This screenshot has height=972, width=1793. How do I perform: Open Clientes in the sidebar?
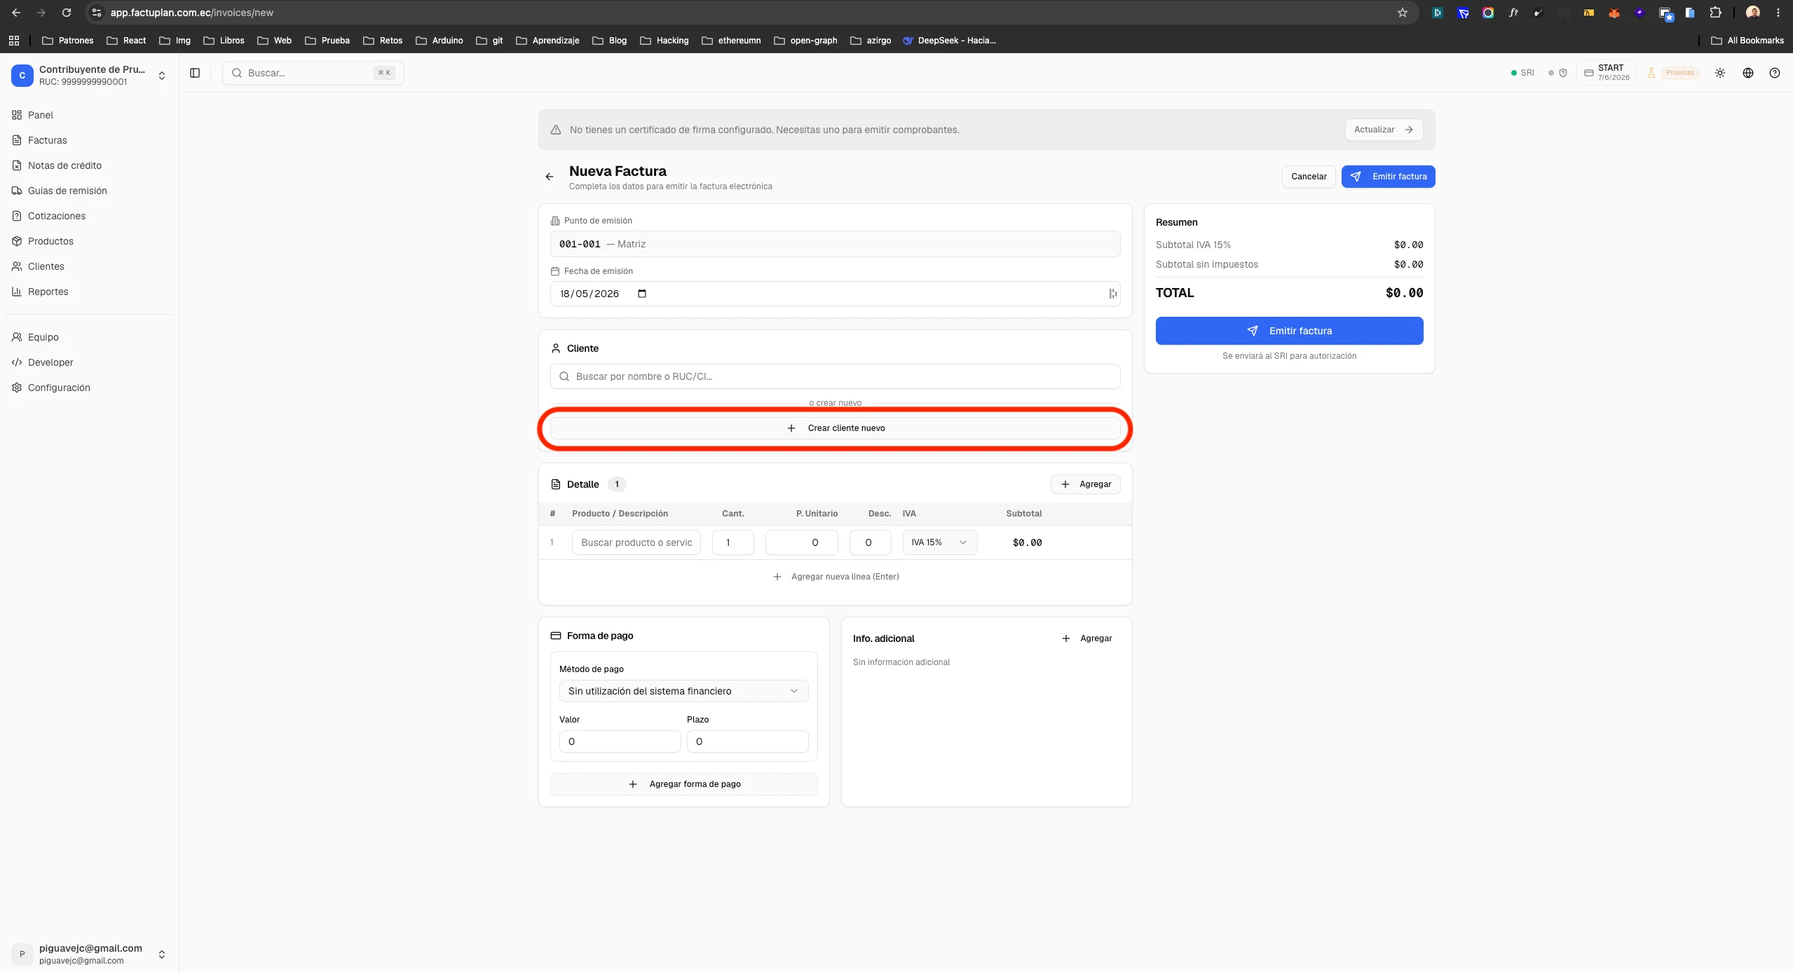pyautogui.click(x=46, y=266)
